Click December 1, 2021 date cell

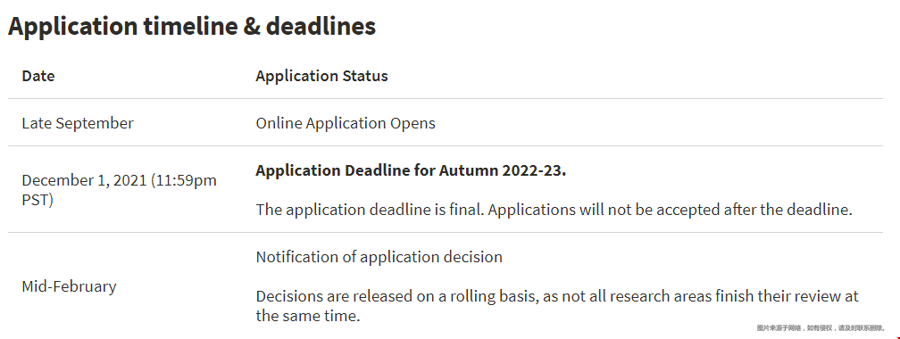120,190
